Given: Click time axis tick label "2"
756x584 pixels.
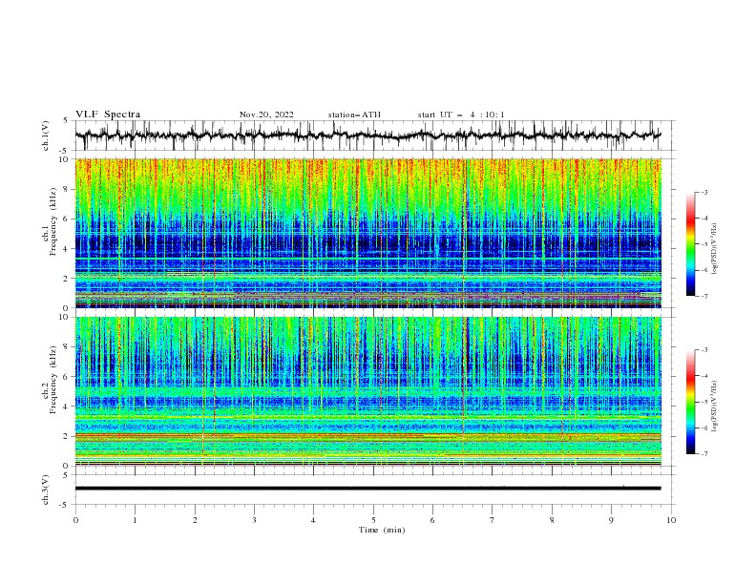Looking at the screenshot, I should point(195,520).
